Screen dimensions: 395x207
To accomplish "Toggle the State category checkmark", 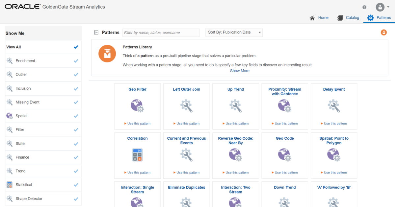I will click(x=76, y=144).
